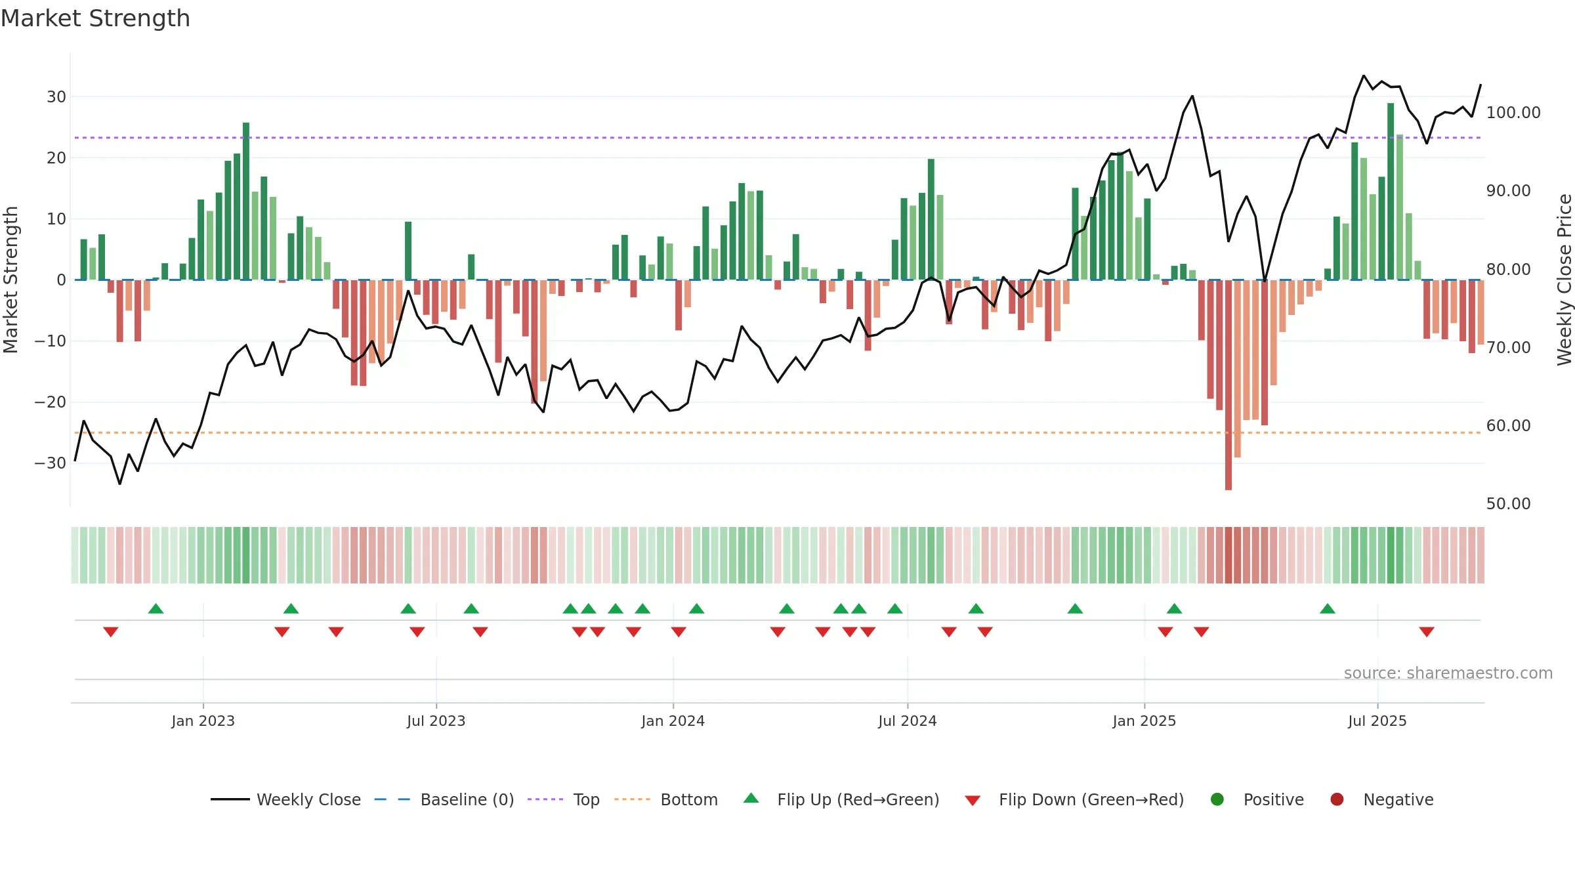Click the darkest red heatmap stripe in early 2025
This screenshot has height=886, width=1575.
(x=1228, y=555)
